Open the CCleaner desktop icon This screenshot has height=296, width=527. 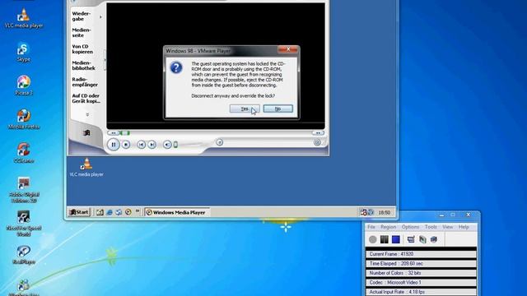coord(24,154)
